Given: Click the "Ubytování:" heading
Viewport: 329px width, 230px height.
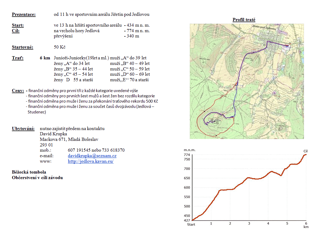Looking at the screenshot, I should coord(23,129).
